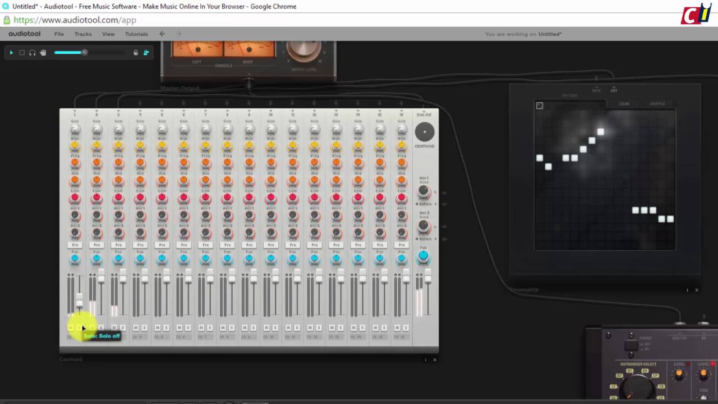Toggle solo on channel 12
This screenshot has width=718, height=404.
[319, 328]
